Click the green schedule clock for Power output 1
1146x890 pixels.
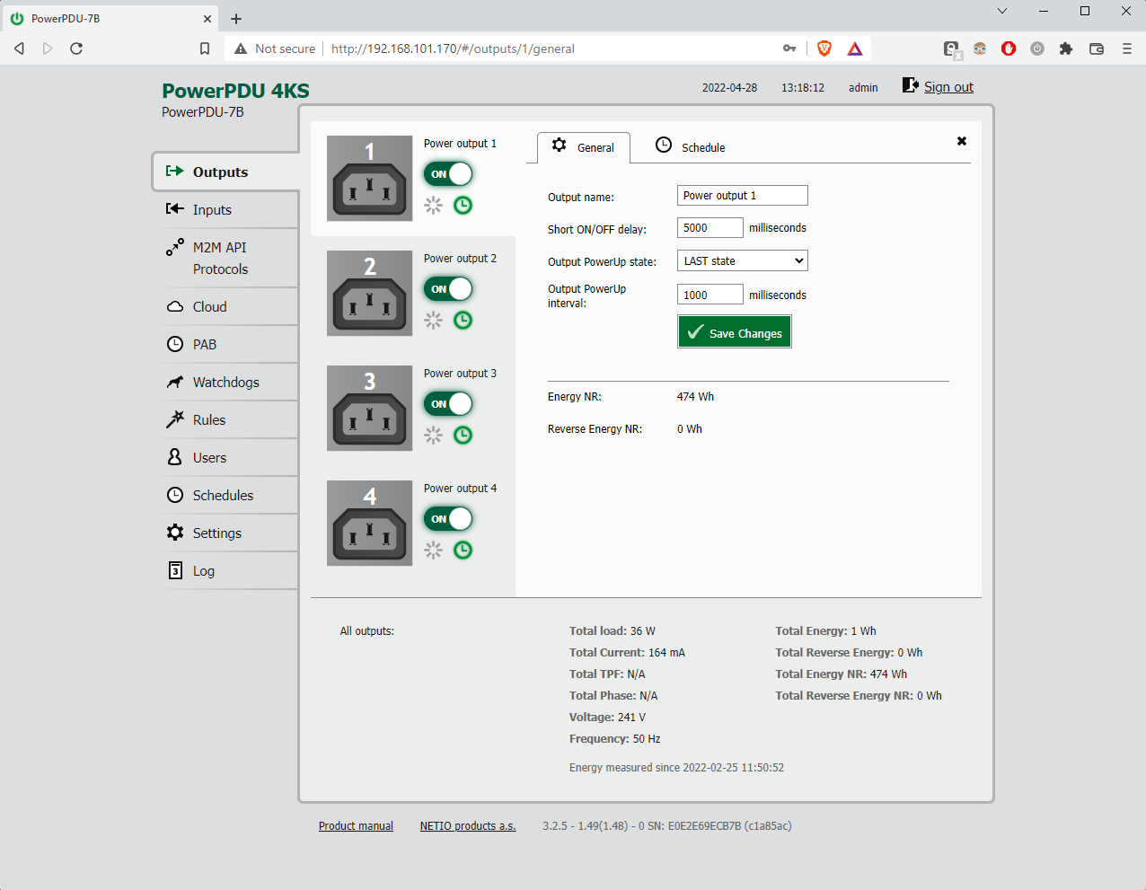(x=463, y=205)
